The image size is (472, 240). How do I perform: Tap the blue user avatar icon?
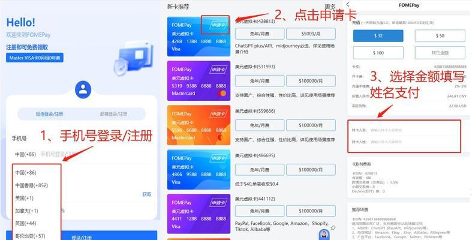pyautogui.click(x=83, y=89)
